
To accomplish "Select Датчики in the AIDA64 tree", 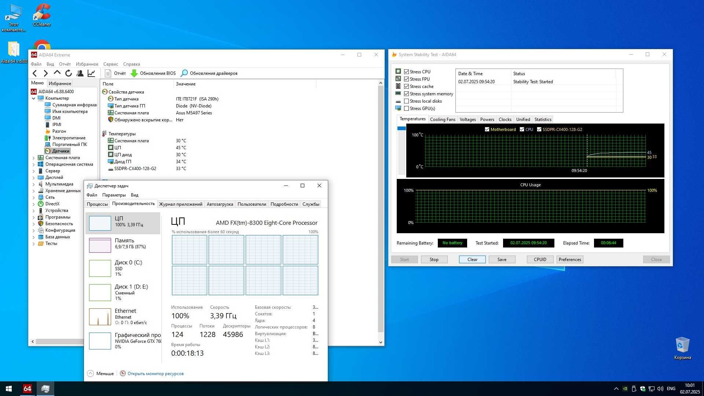I will [x=57, y=151].
